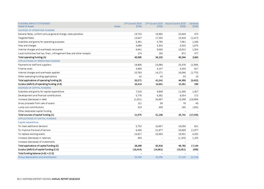Click 'Internal charges and overheads recovered' label
Viewport: 264px width, 189px height.
pos(40,49)
